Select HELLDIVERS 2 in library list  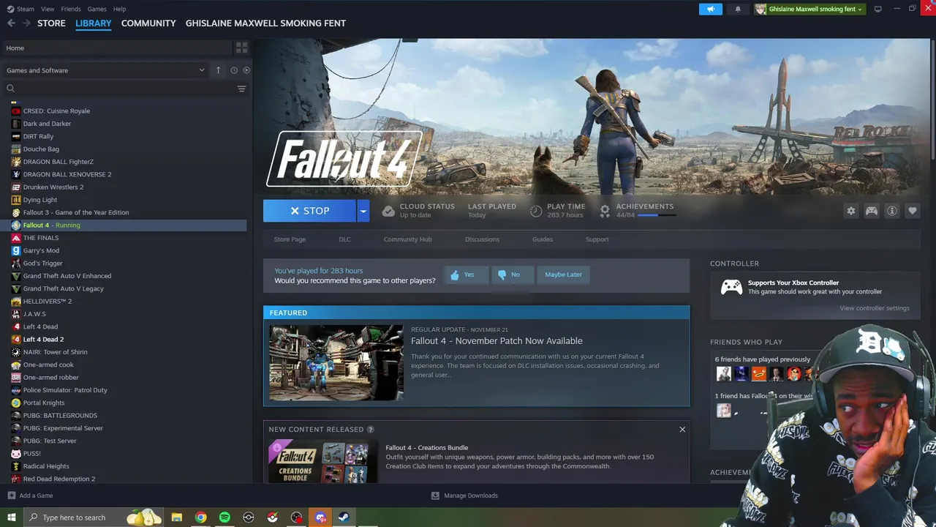click(47, 302)
